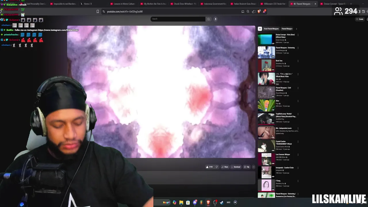Open Instupendo - Comfort Chain thumbnail

point(266,172)
